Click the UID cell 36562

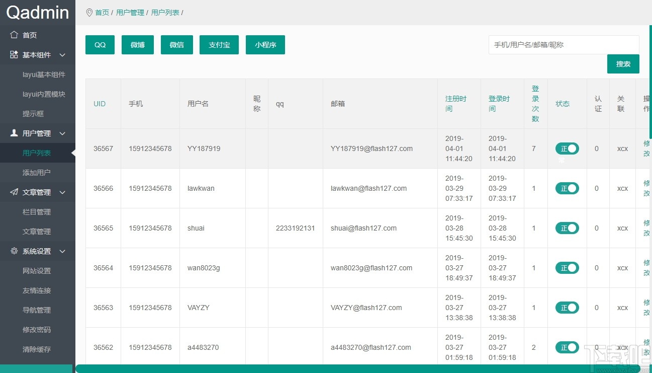pos(103,347)
